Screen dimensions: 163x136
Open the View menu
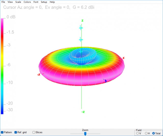pos(10,2)
